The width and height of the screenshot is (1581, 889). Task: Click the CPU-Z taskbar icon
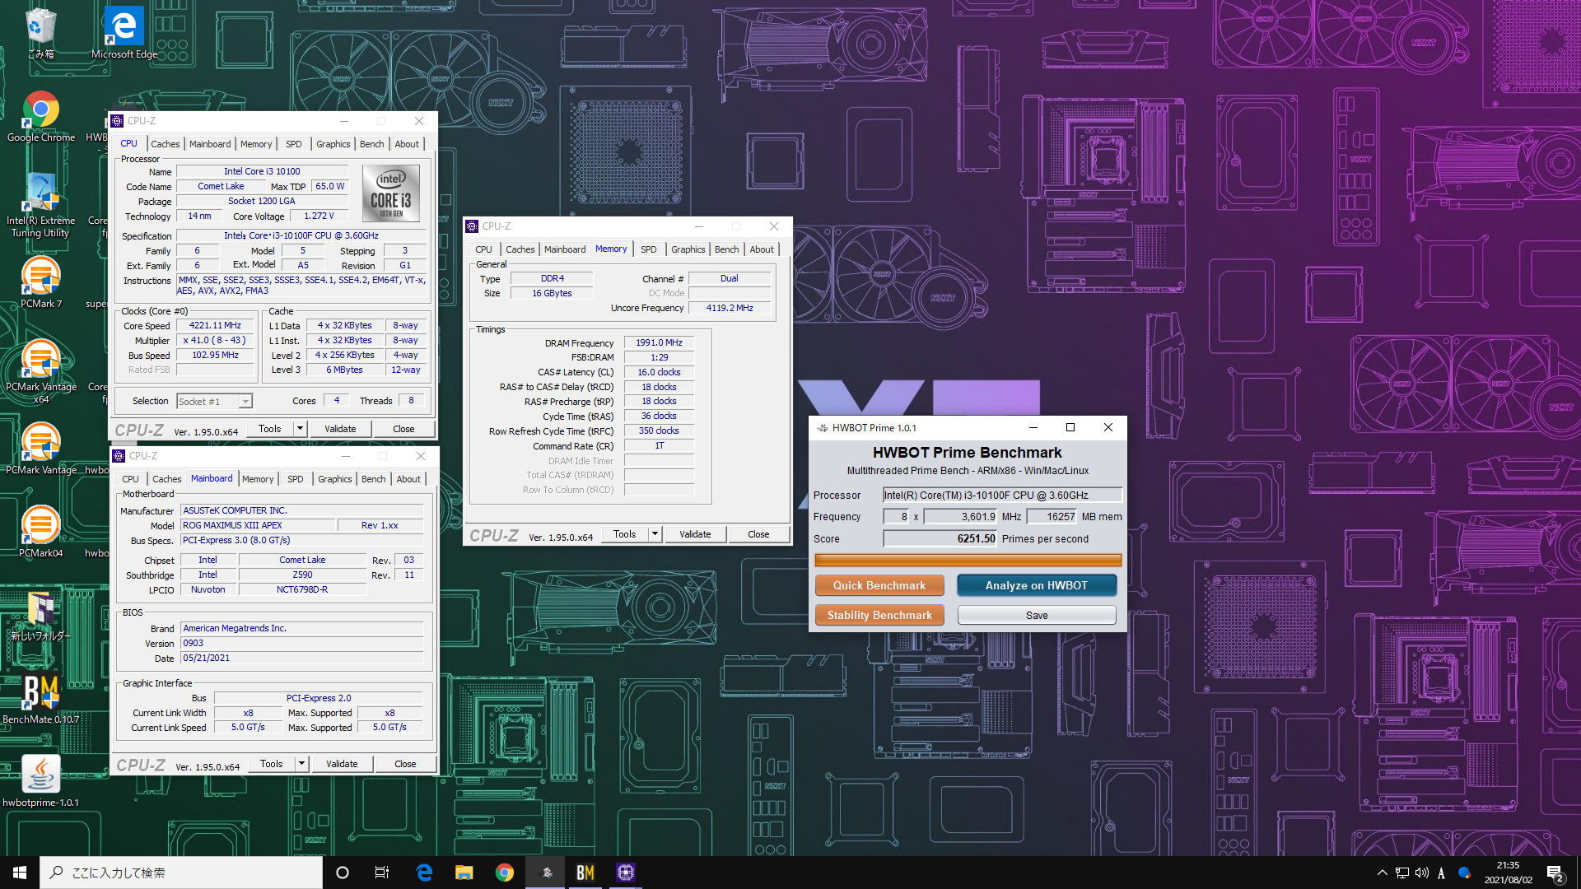pyautogui.click(x=626, y=873)
